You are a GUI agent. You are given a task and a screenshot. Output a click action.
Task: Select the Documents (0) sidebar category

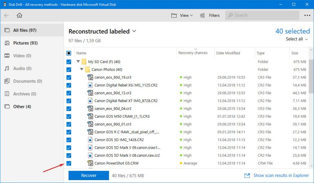pyautogui.click(x=27, y=81)
